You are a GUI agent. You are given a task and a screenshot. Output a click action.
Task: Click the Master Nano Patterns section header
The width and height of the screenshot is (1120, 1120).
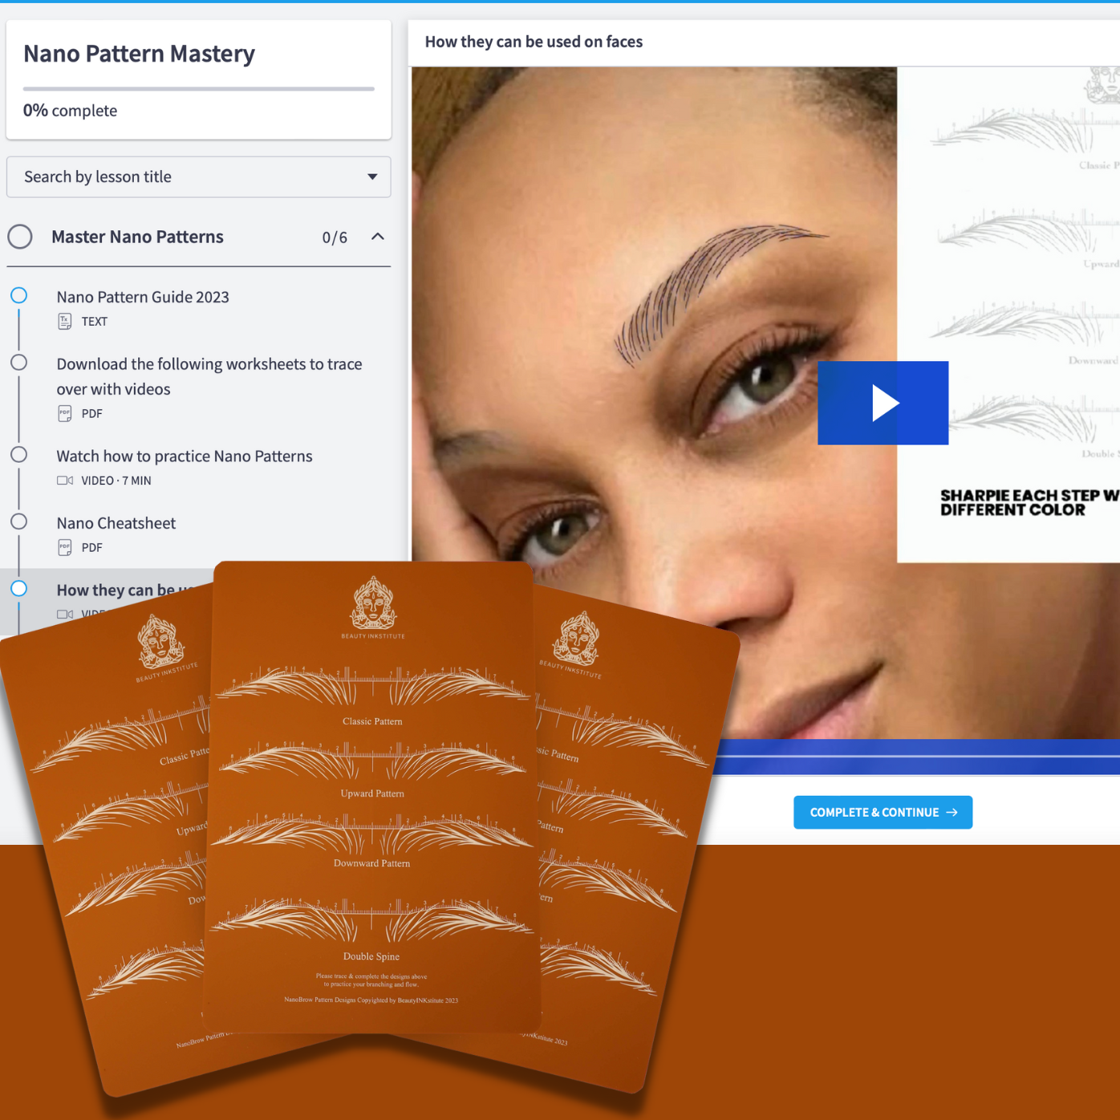pyautogui.click(x=137, y=237)
